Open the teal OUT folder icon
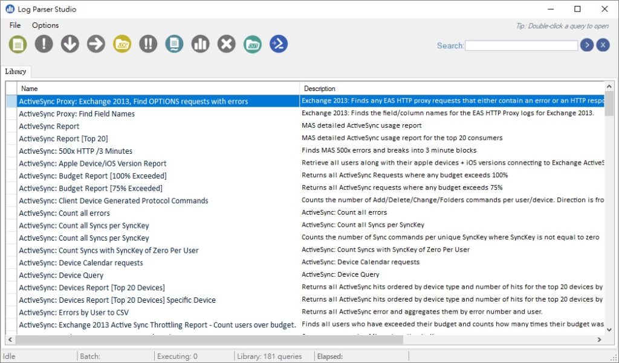The height and width of the screenshot is (363, 619). [252, 44]
